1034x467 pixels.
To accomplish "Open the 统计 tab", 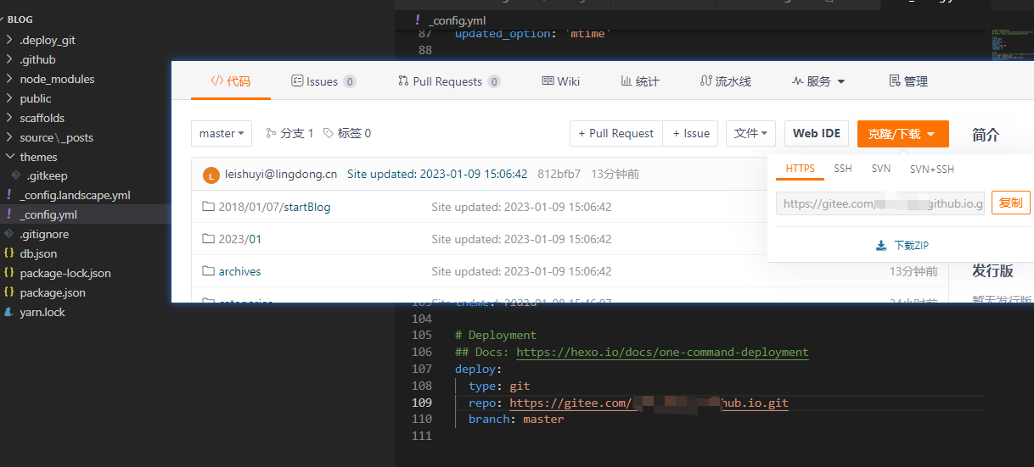I will (640, 81).
